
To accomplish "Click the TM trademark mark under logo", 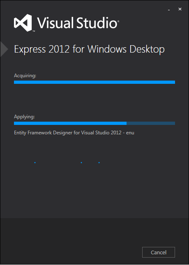I will coord(34,31).
